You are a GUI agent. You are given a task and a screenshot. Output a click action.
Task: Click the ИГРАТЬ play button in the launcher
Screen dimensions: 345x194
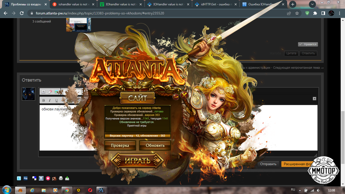point(137,161)
